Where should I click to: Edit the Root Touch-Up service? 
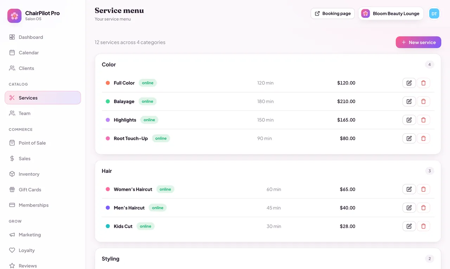[409, 138]
